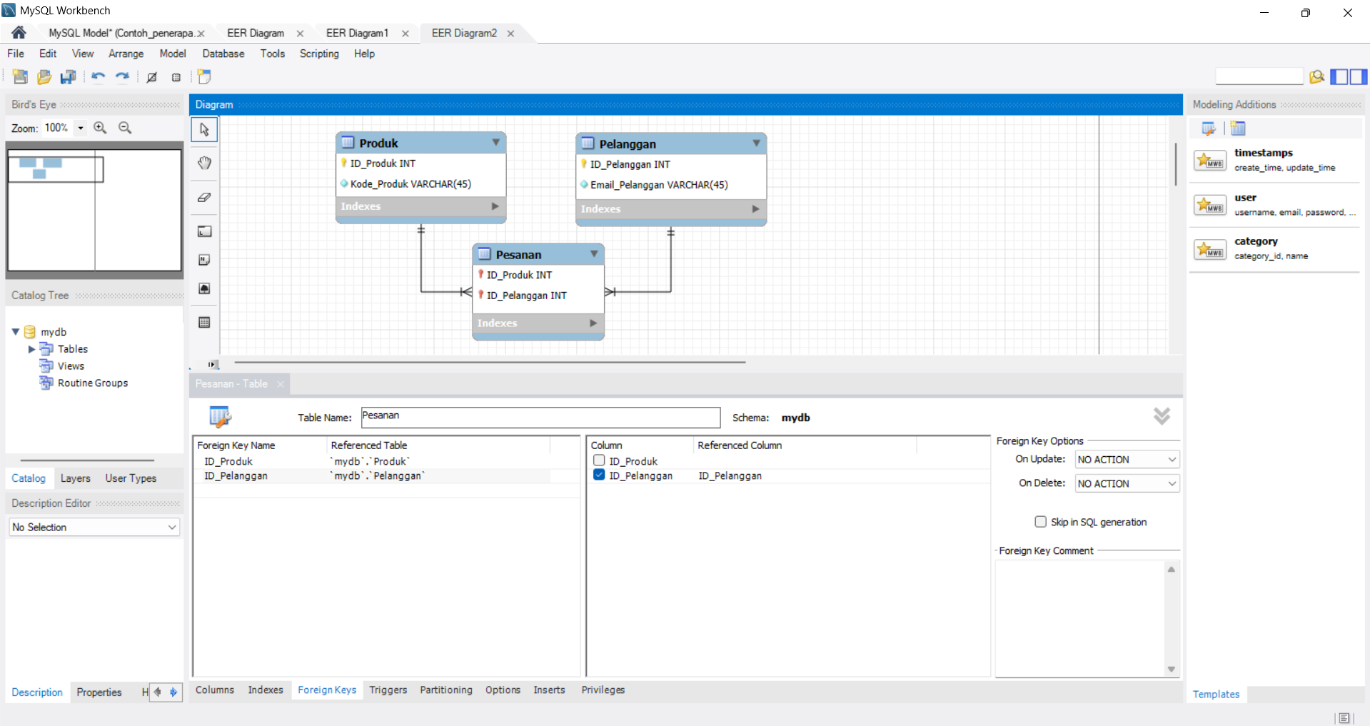Image resolution: width=1370 pixels, height=726 pixels.
Task: Save the model using disk icon
Action: 68,77
